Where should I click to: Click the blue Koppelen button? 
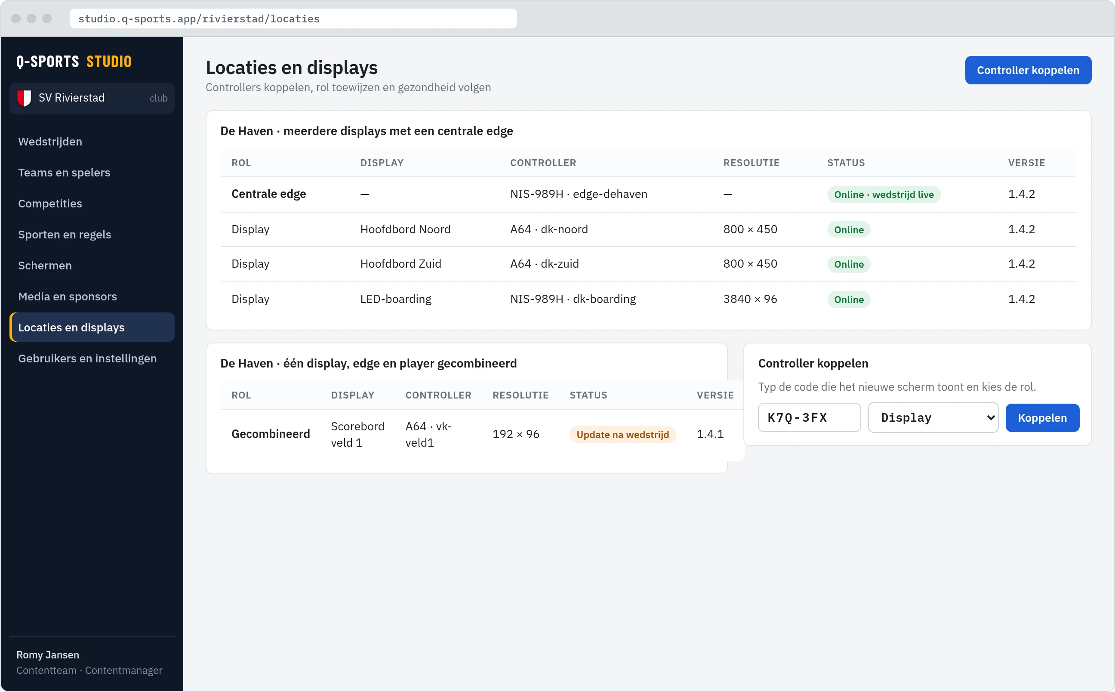click(x=1042, y=418)
